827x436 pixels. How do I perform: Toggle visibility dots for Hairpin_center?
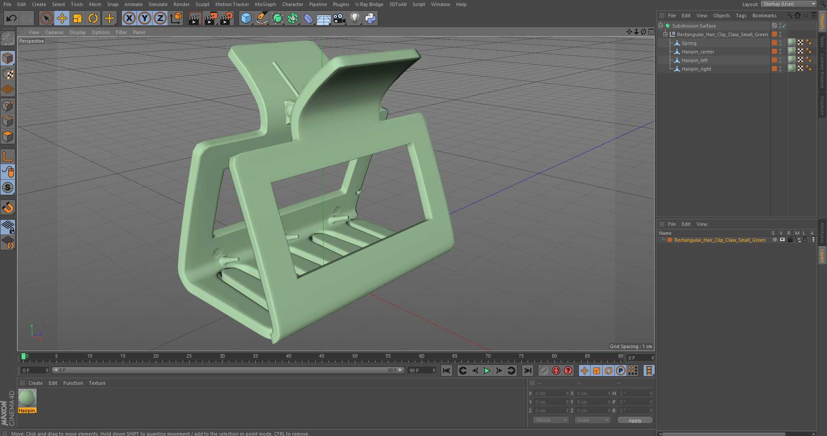pos(780,52)
